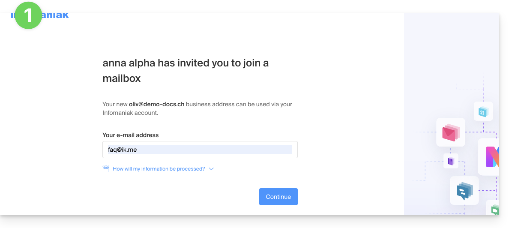The width and height of the screenshot is (512, 228).
Task: Click the green number 1 step badge
Action: 28,15
